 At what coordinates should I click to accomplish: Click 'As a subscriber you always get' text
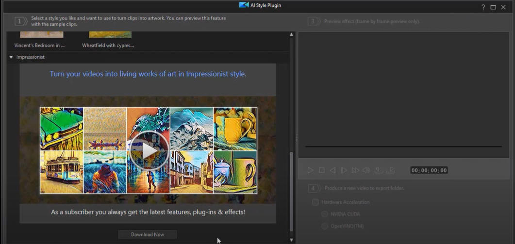[x=148, y=212]
